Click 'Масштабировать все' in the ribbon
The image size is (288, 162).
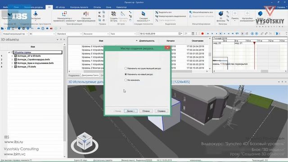pos(201,12)
